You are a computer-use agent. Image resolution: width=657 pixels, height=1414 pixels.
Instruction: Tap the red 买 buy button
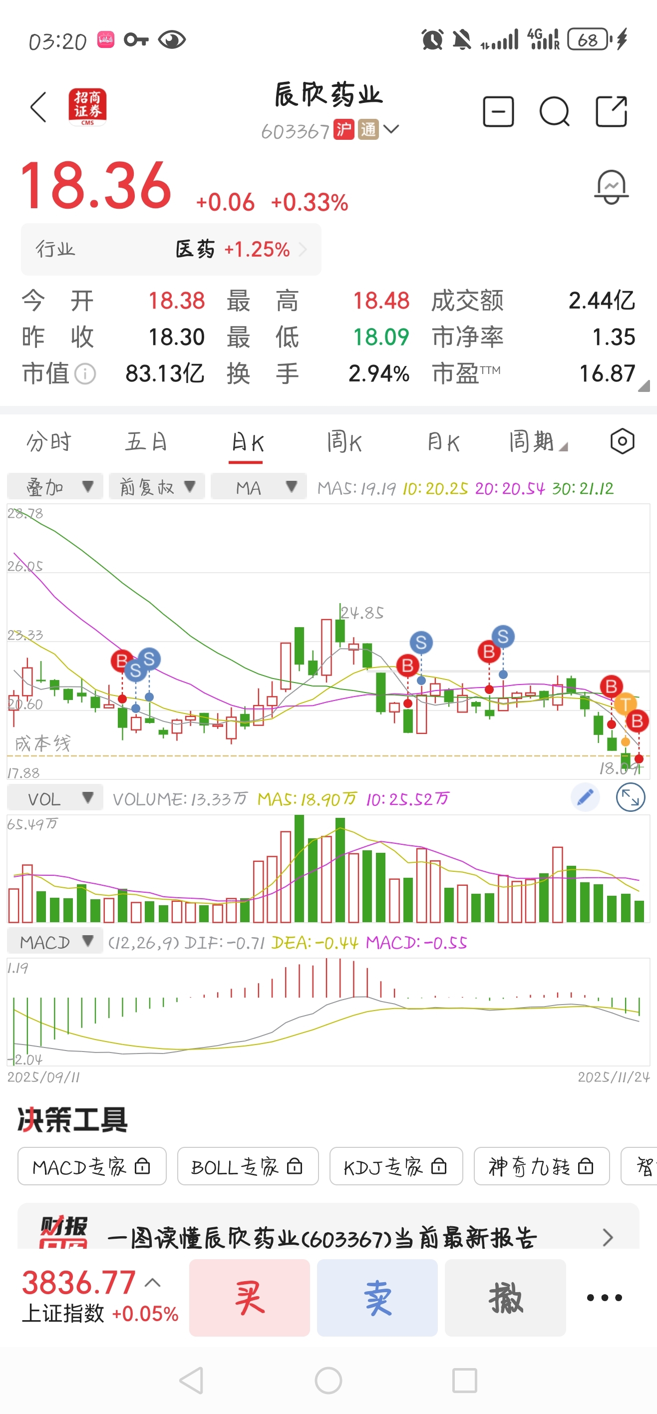250,1298
